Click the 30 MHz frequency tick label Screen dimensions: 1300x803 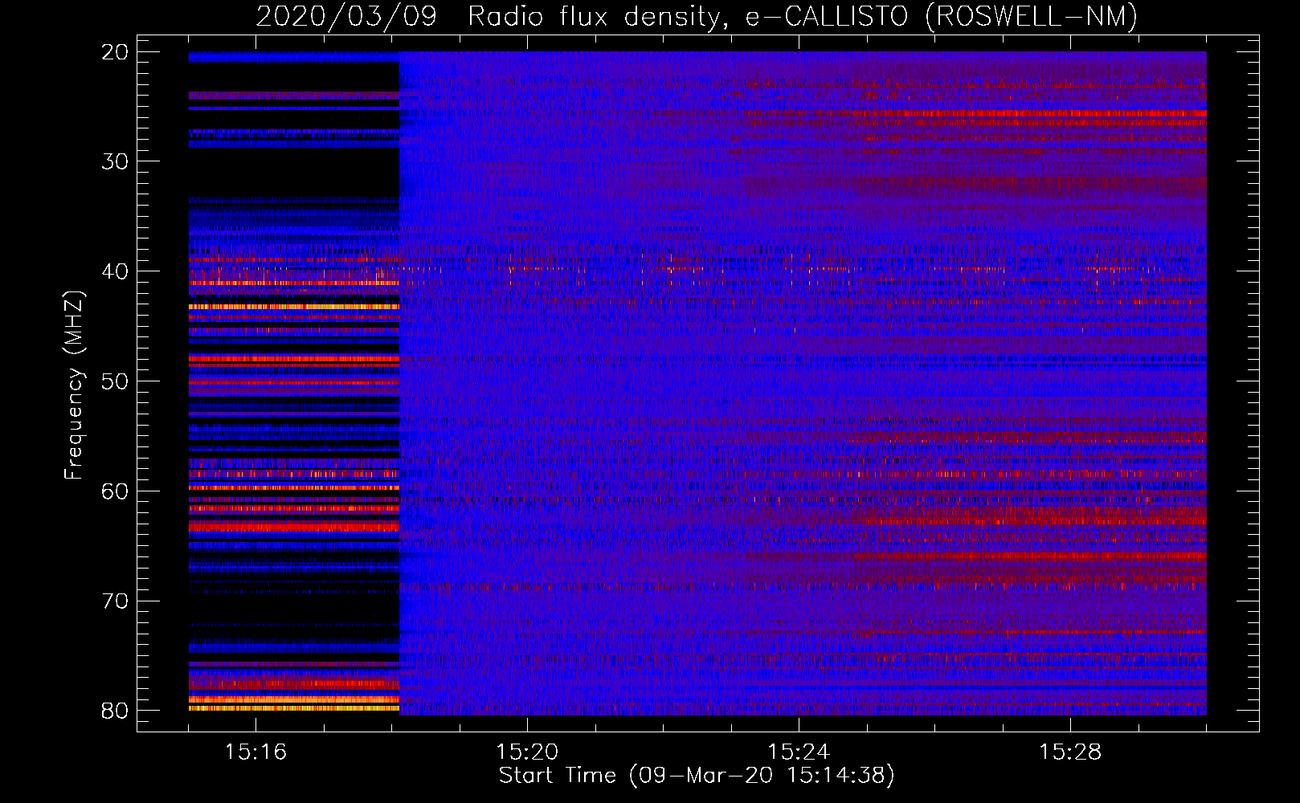(115, 161)
